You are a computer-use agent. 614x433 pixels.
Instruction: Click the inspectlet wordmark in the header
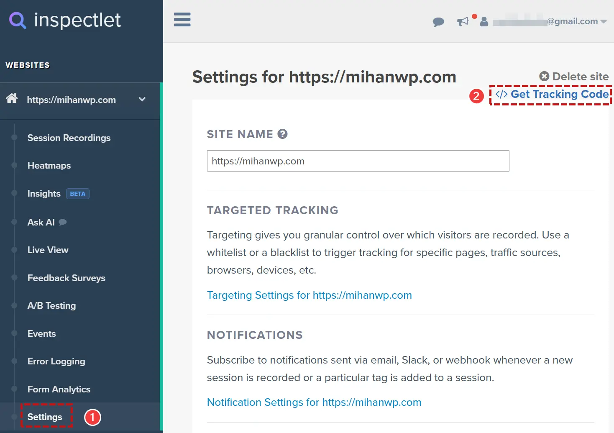pyautogui.click(x=77, y=20)
